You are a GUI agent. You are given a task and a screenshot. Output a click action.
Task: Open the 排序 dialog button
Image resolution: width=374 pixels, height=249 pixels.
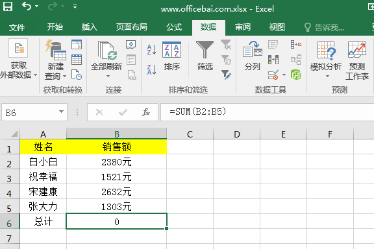click(x=171, y=56)
